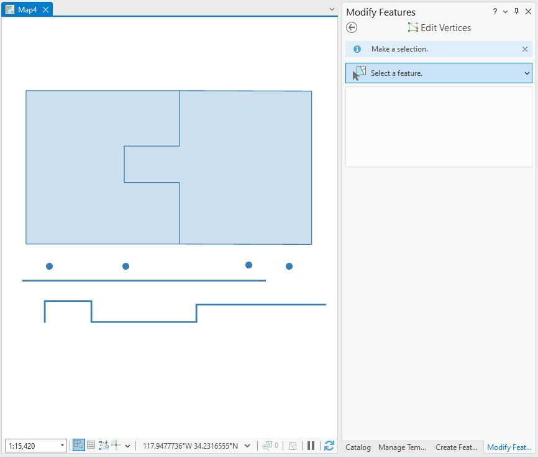Image resolution: width=538 pixels, height=458 pixels.
Task: Toggle auto-hide pin of Modify Features pane
Action: (x=516, y=11)
